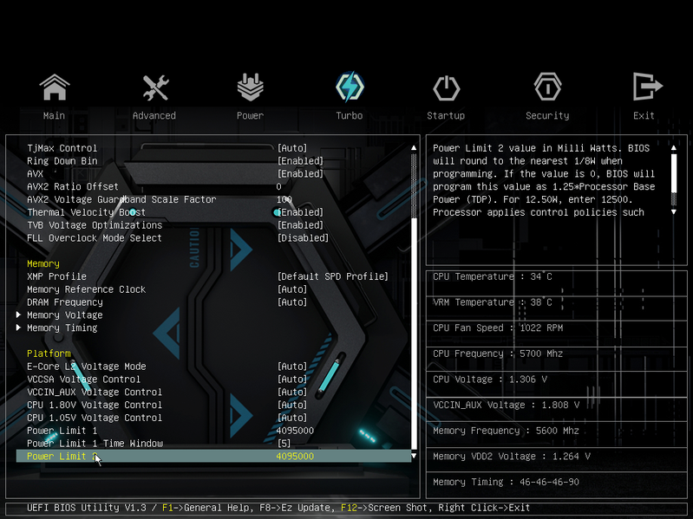Select DRAM Frequency Auto setting

tap(292, 302)
